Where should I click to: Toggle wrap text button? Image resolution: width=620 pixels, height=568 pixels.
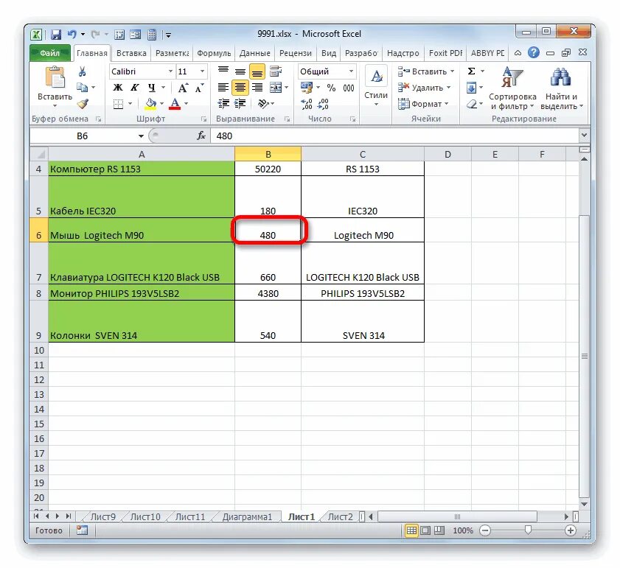click(275, 71)
